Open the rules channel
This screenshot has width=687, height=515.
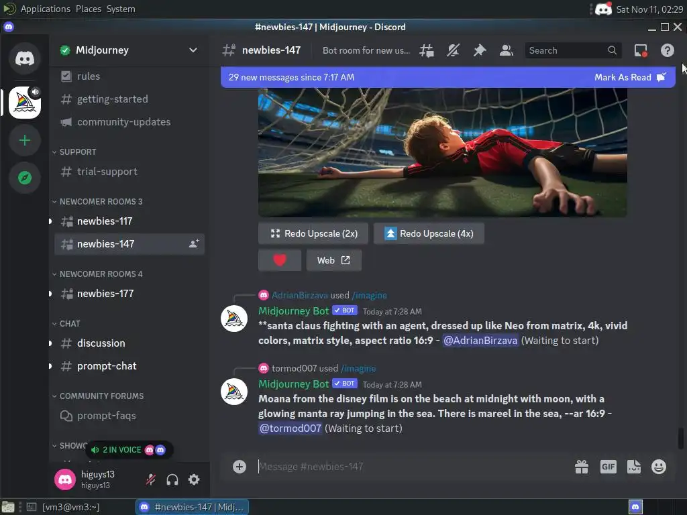(x=129, y=76)
